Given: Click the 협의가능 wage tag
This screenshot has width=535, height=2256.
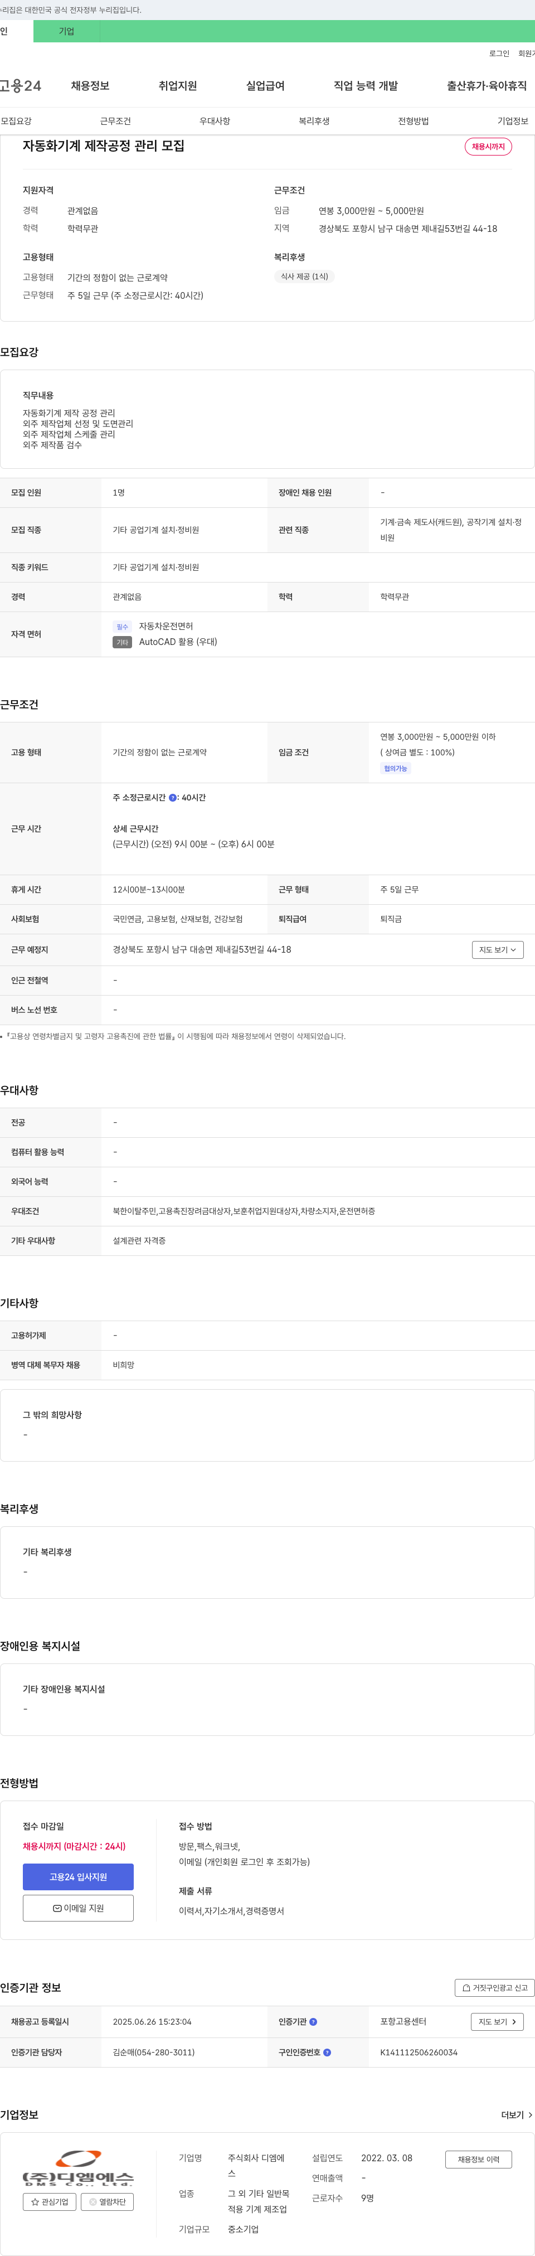Looking at the screenshot, I should tap(396, 769).
